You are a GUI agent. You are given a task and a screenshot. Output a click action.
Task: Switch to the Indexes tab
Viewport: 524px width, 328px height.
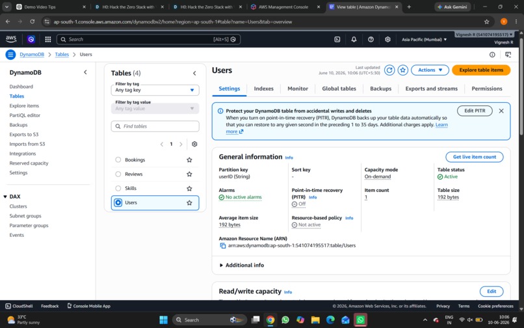pyautogui.click(x=264, y=89)
